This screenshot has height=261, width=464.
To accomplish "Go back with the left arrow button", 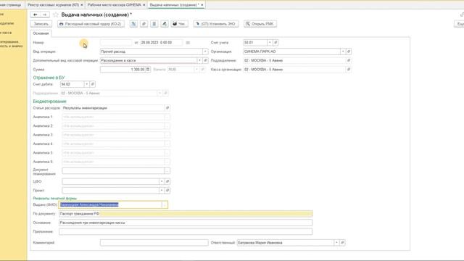I will 36,14.
